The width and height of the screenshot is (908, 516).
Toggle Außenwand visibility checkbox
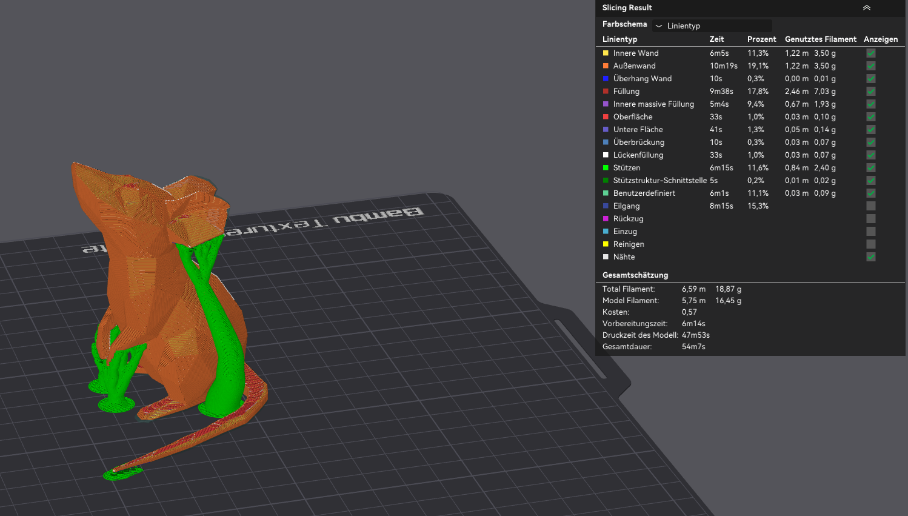(871, 66)
